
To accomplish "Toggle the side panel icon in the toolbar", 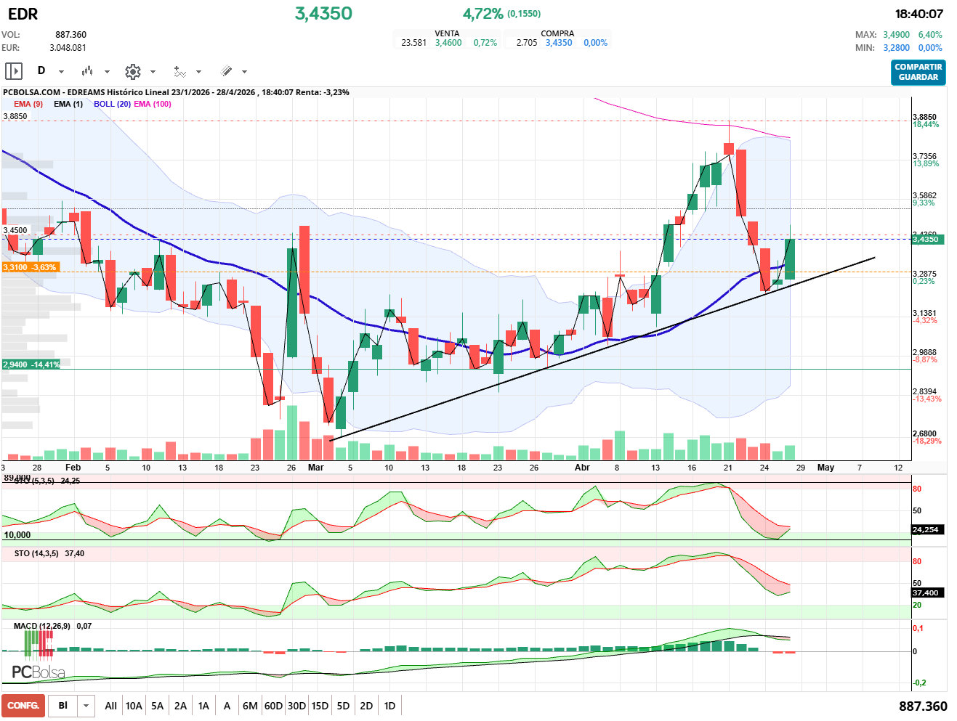I will coord(14,71).
